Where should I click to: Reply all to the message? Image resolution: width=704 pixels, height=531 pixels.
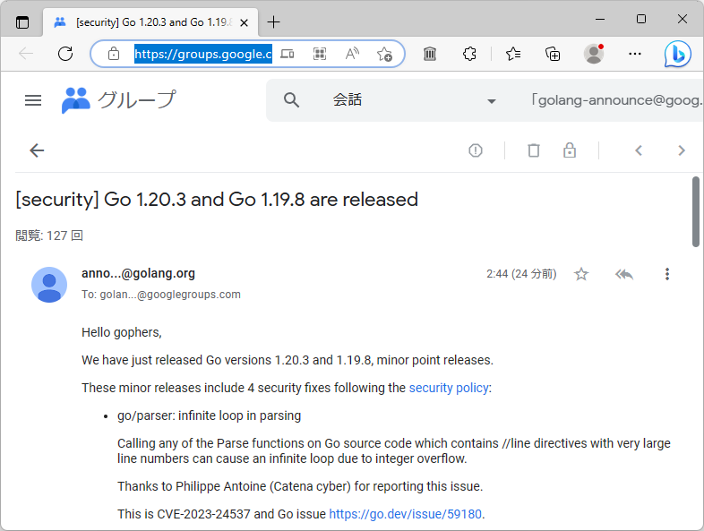coord(624,274)
